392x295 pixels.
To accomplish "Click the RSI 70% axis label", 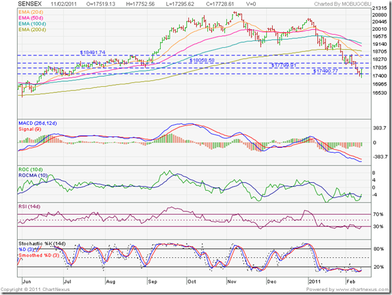I will pos(378,214).
